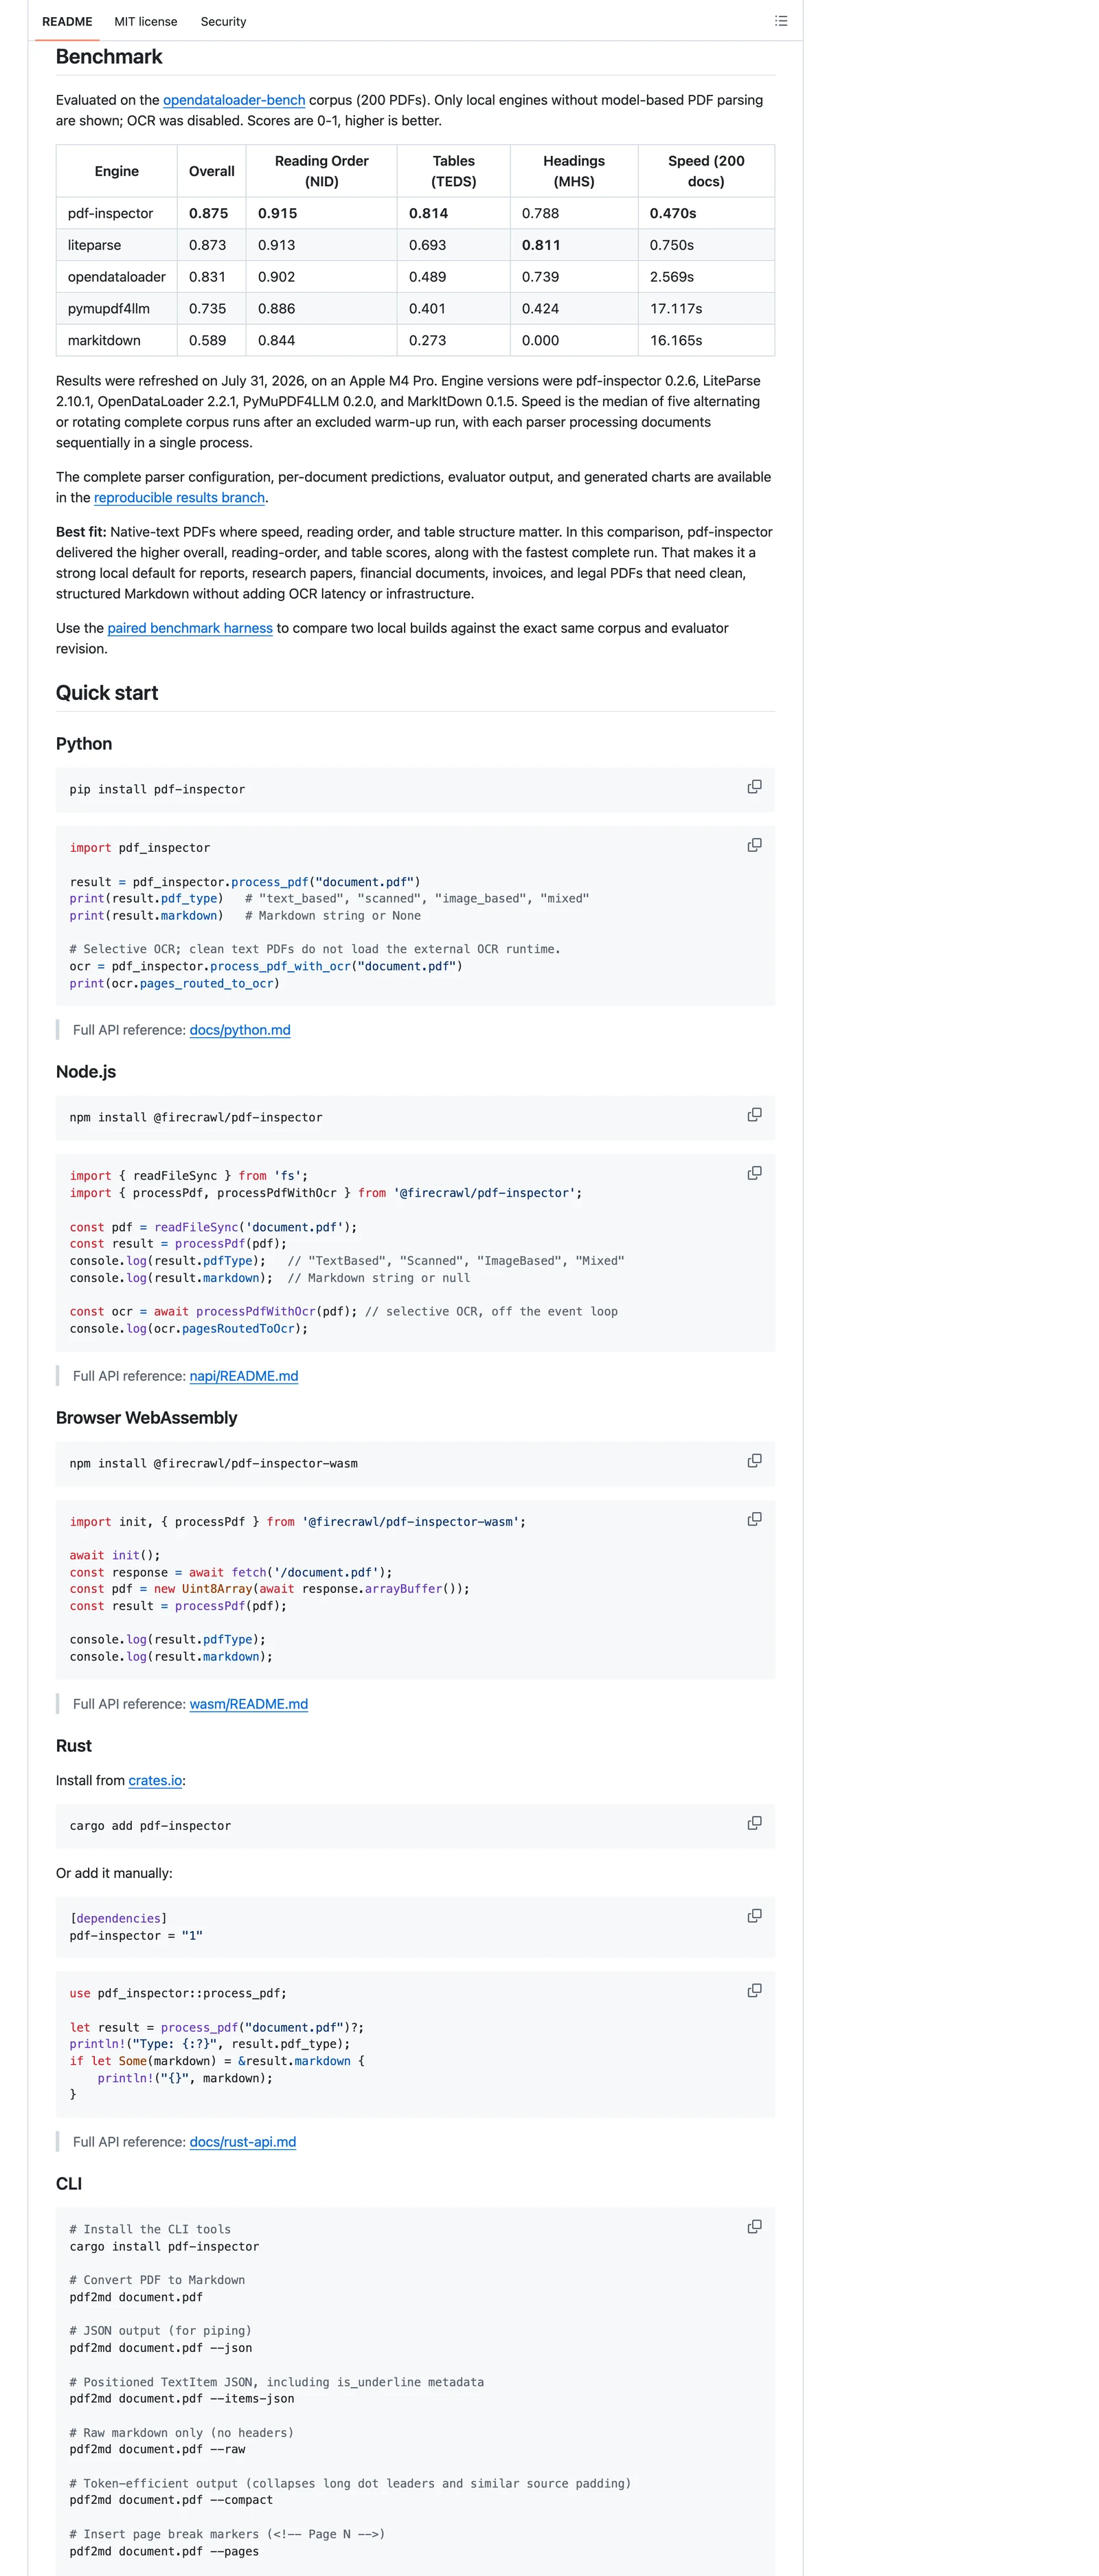Copy the CLI tools code block
The image size is (1099, 2576).
click(x=754, y=2227)
